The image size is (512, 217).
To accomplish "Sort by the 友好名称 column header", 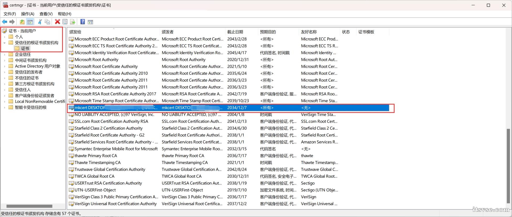I will (319, 32).
